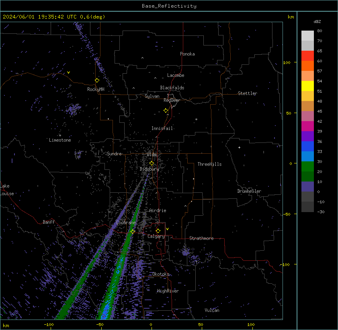The width and height of the screenshot is (338, 330).
Task: Select the purple 36-39 dBZ legend swatch
Action: (x=307, y=136)
